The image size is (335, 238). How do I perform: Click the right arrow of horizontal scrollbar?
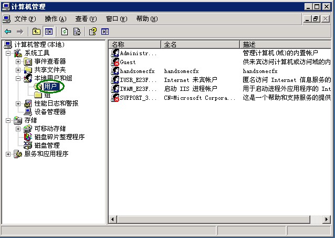tap(327, 220)
